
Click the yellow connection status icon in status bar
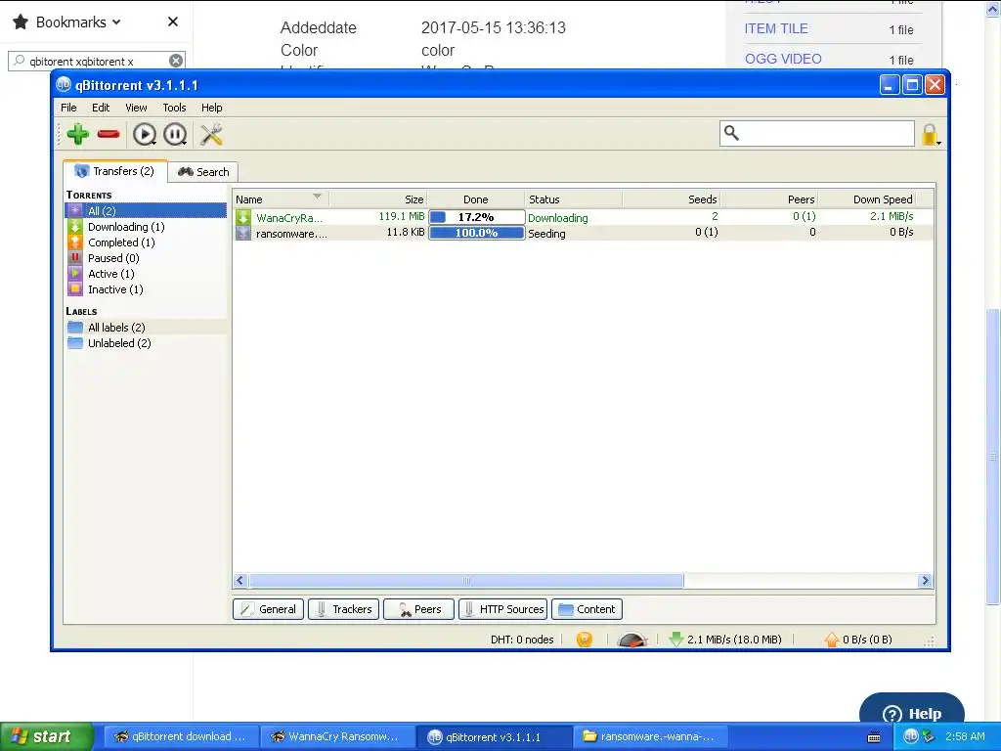pyautogui.click(x=585, y=640)
